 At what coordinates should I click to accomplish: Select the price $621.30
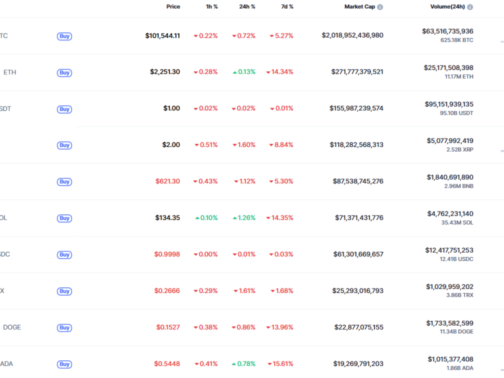click(168, 181)
